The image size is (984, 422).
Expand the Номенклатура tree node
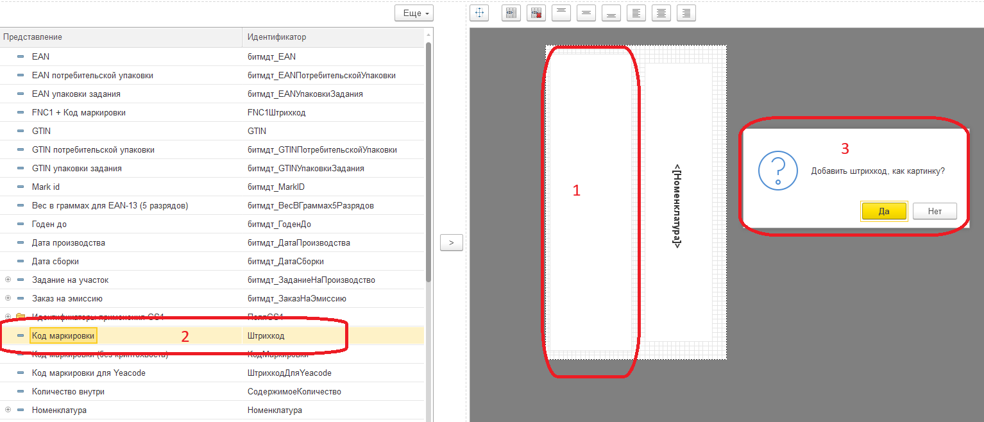(8, 410)
